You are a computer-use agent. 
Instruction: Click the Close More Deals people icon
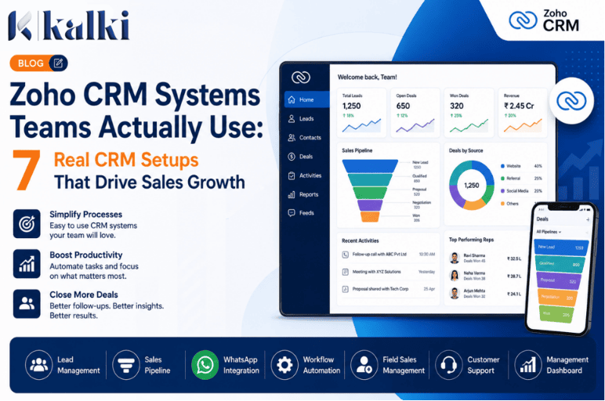pos(27,304)
